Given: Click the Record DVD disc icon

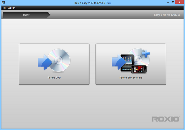Looking at the screenshot, I should (x=54, y=60).
